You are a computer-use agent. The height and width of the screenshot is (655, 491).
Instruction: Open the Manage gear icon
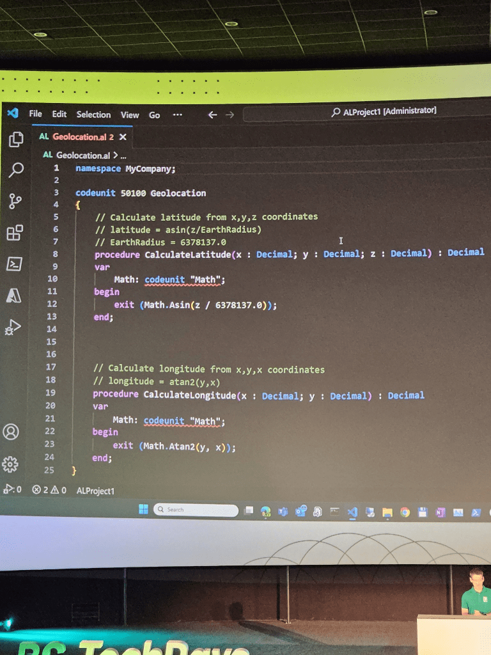point(10,464)
